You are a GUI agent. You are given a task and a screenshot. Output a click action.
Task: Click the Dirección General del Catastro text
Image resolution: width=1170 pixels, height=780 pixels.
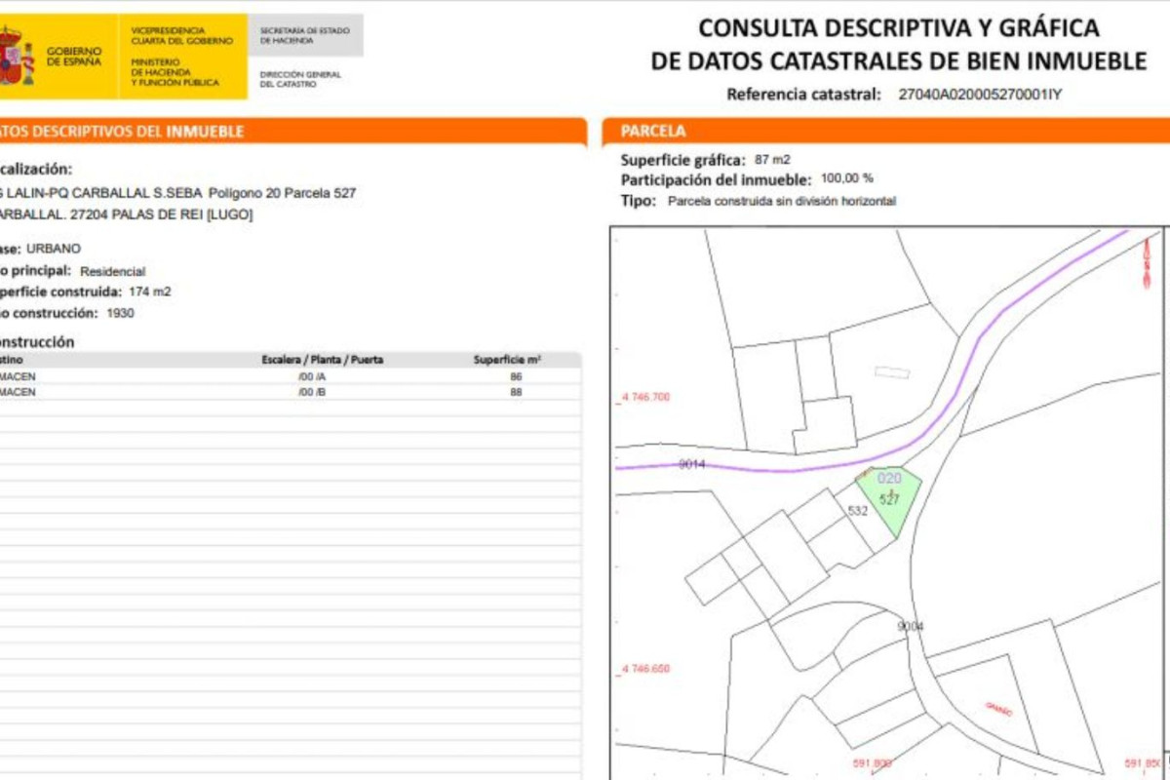click(x=300, y=79)
